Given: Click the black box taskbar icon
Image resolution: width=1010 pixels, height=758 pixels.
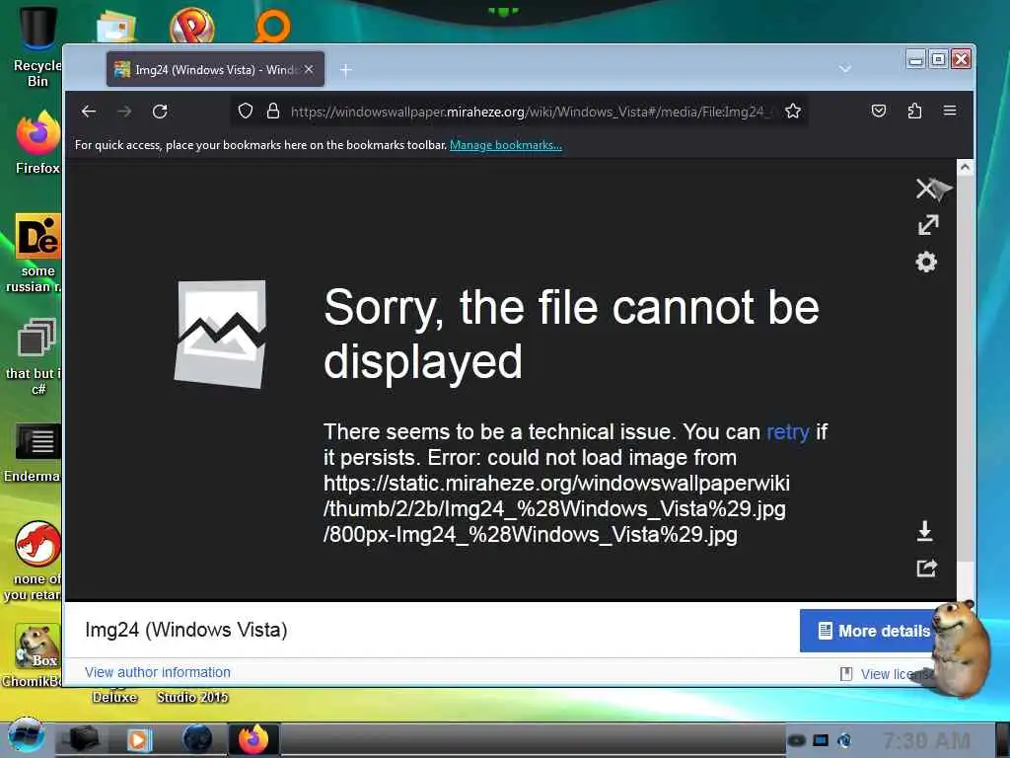Looking at the screenshot, I should [83, 738].
